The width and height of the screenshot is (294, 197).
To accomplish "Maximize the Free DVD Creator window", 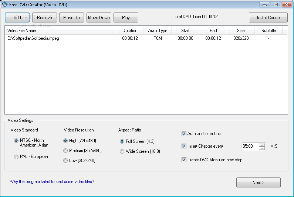I will 276,5.
